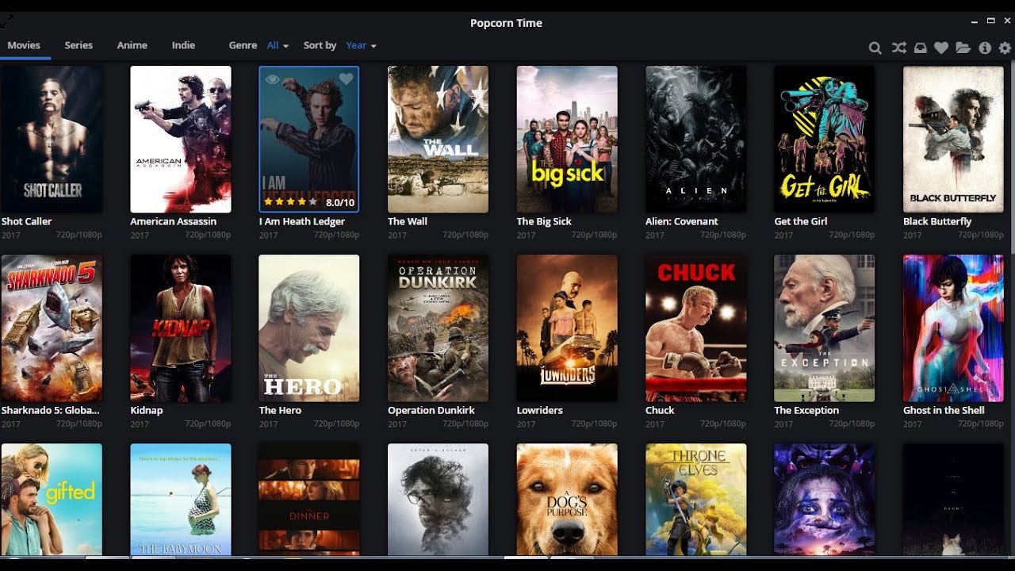Click the Alien: Covenant title text
1015x571 pixels.
pos(682,222)
